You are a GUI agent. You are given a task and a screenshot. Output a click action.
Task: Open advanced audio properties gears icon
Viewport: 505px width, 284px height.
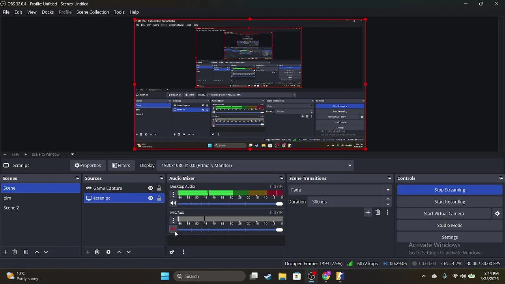[x=172, y=252]
